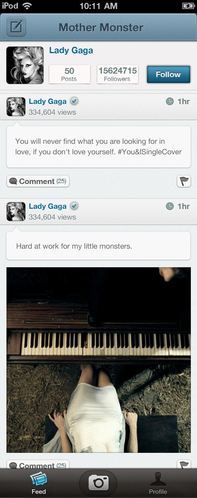Open the camera button
This screenshot has width=197, height=498.
[98, 483]
